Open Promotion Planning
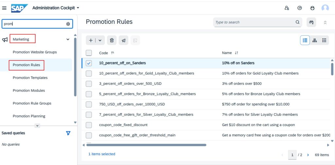335x165 pixels. coord(29,116)
